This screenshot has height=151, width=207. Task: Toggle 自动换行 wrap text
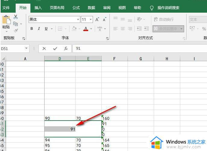pos(164,19)
